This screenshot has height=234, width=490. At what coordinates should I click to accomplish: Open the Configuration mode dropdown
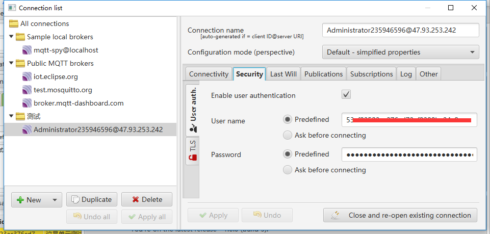pyautogui.click(x=400, y=52)
